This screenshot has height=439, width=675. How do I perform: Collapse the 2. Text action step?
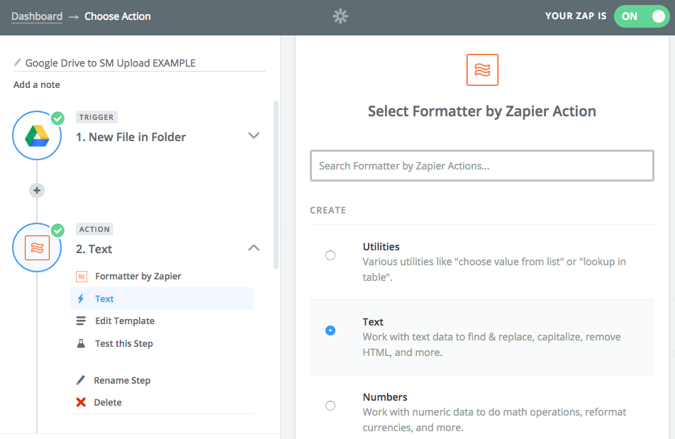pyautogui.click(x=254, y=248)
